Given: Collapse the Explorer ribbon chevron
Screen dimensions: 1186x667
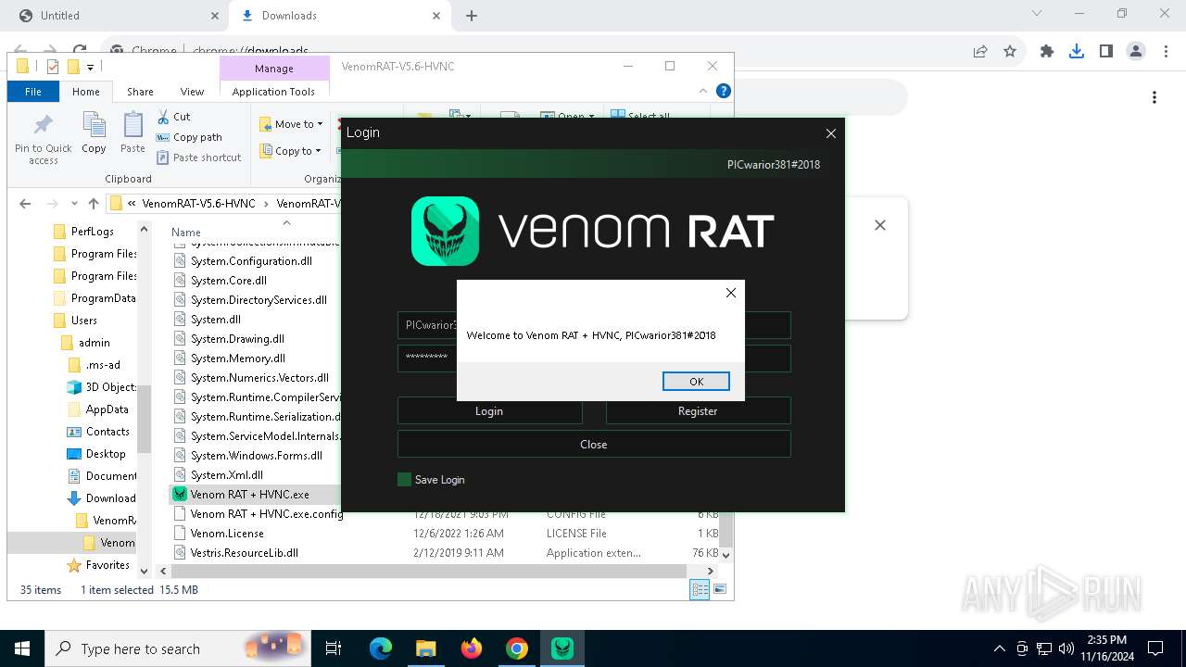Looking at the screenshot, I should (704, 91).
